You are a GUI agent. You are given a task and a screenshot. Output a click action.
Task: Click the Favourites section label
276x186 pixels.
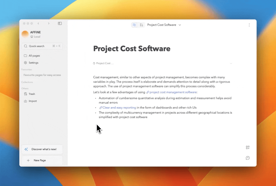pos(27,69)
